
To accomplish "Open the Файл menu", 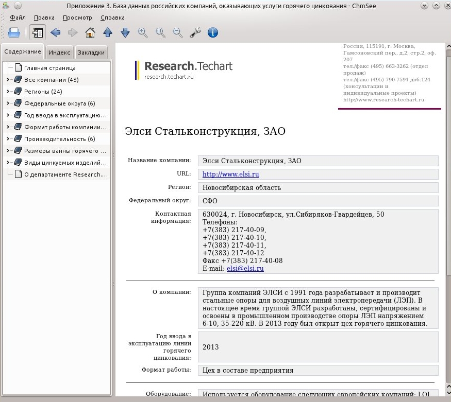I will pyautogui.click(x=18, y=18).
